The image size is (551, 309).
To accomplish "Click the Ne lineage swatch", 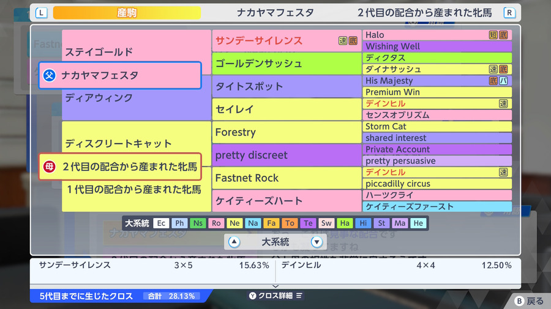I will pyautogui.click(x=234, y=223).
